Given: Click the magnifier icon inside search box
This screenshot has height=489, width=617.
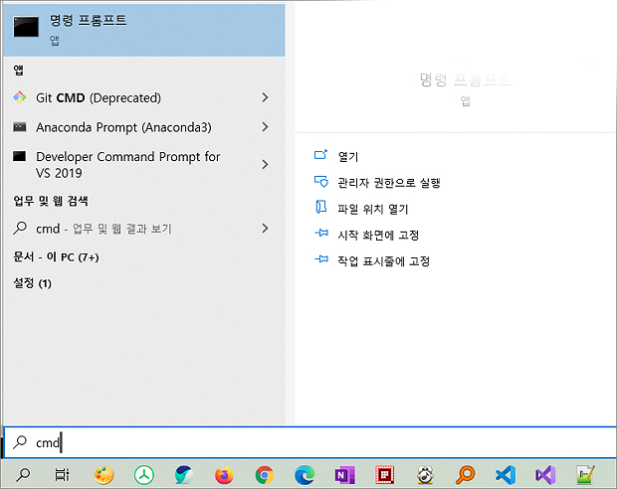Looking at the screenshot, I should 20,442.
